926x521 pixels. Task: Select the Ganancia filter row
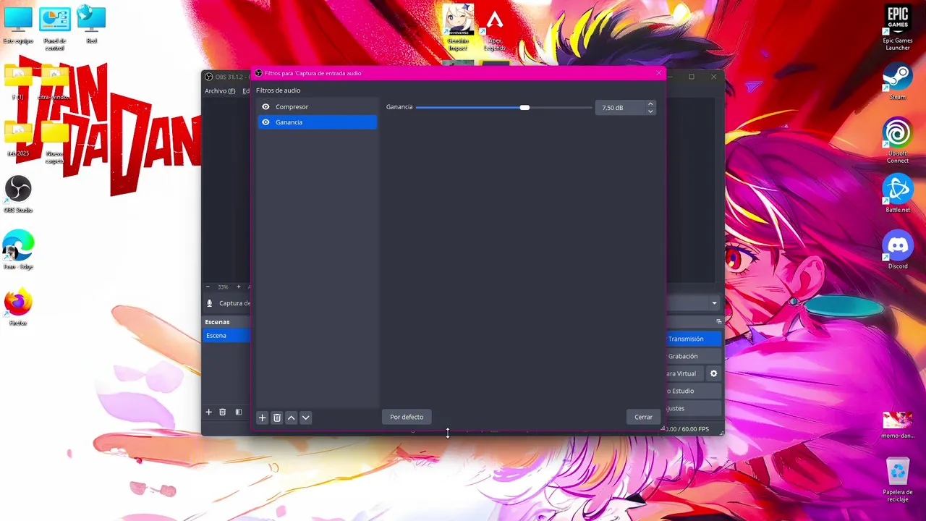point(318,122)
